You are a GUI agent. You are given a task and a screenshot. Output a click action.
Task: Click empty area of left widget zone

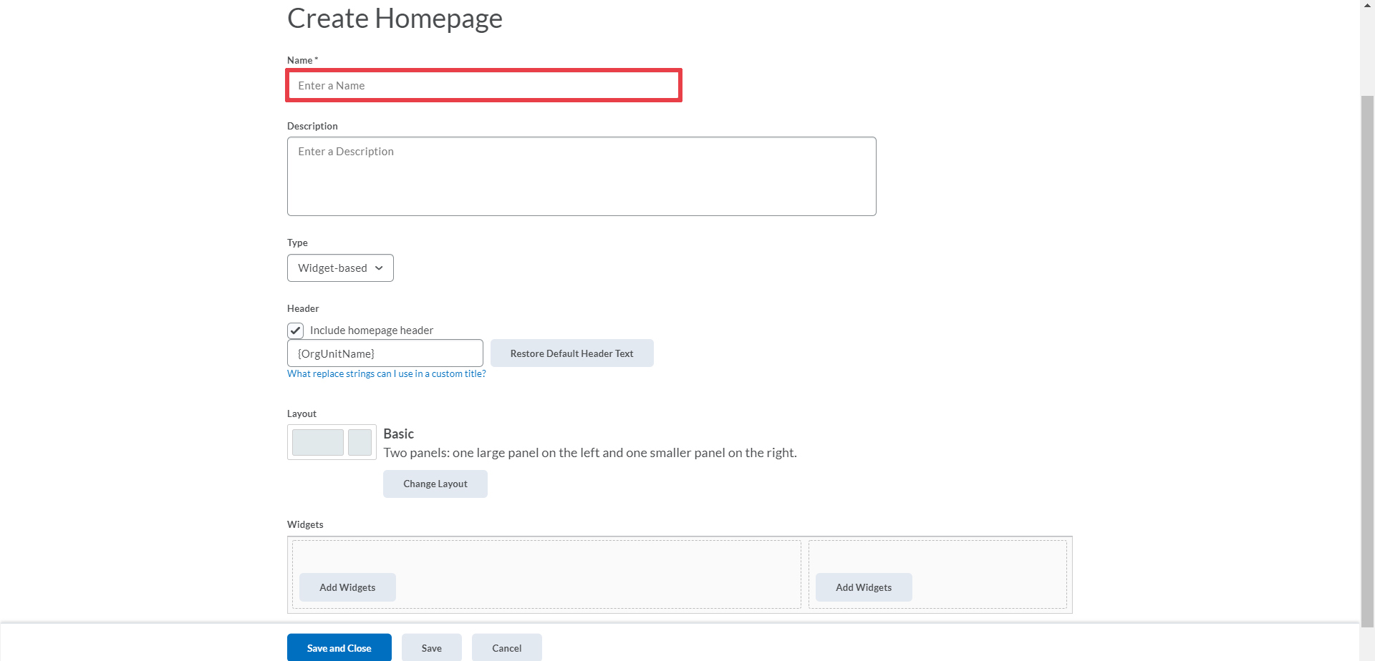coord(573,562)
